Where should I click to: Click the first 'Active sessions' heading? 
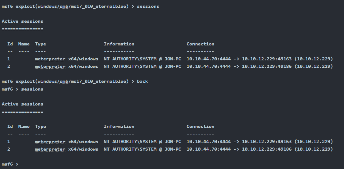(x=23, y=21)
